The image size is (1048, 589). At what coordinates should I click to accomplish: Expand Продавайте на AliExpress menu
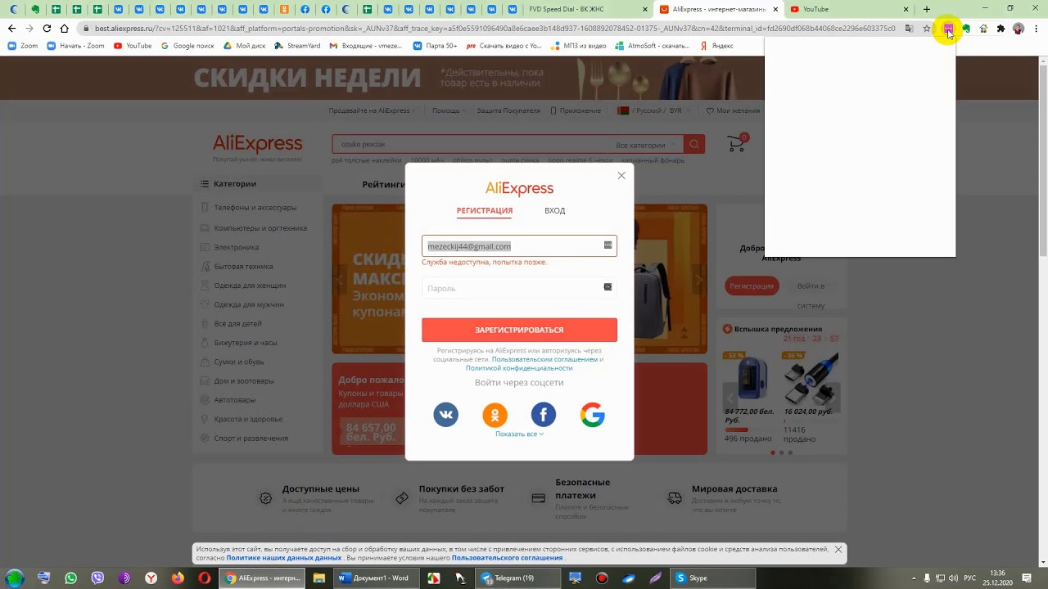pos(372,110)
